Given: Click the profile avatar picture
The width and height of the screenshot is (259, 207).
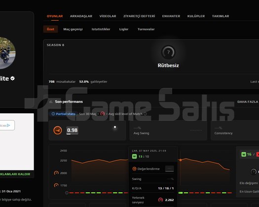Looking at the screenshot, I should pos(6,53).
